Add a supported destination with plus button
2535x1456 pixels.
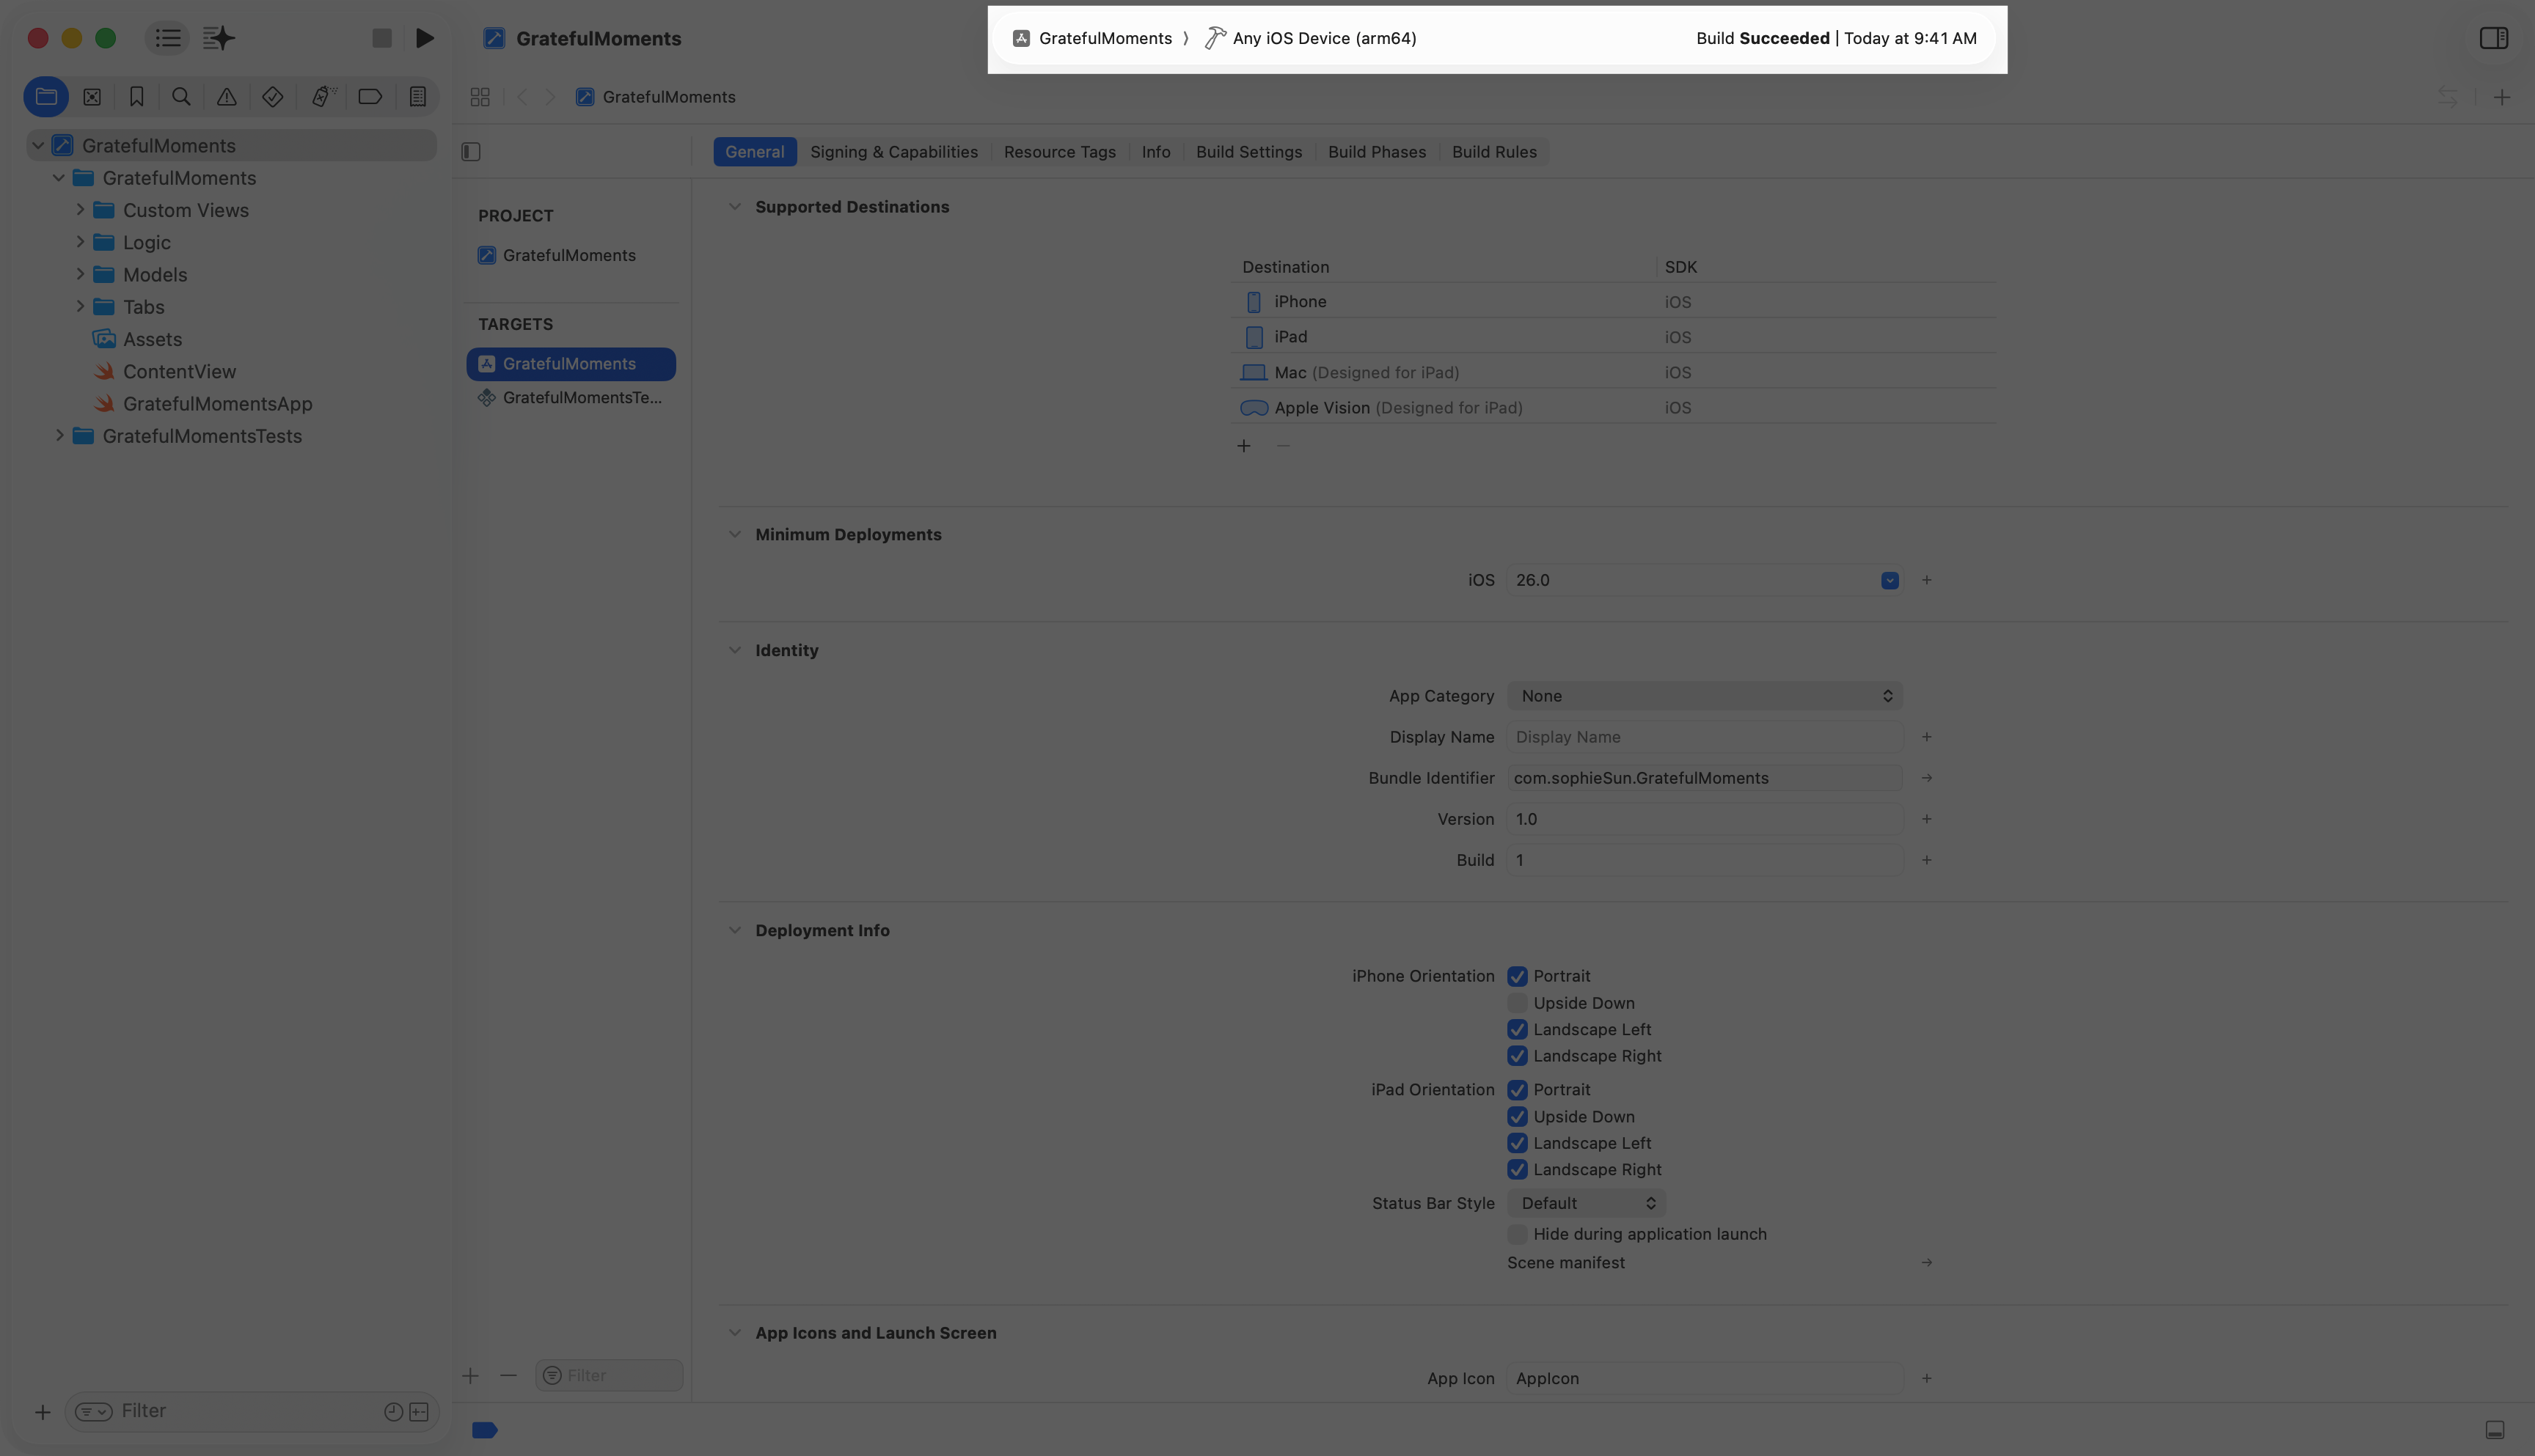click(x=1243, y=446)
